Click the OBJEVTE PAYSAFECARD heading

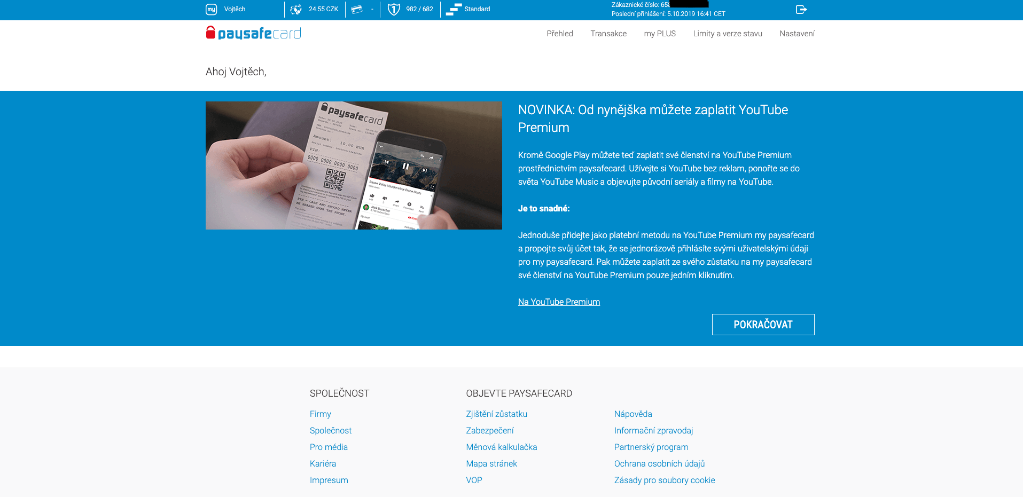point(519,393)
